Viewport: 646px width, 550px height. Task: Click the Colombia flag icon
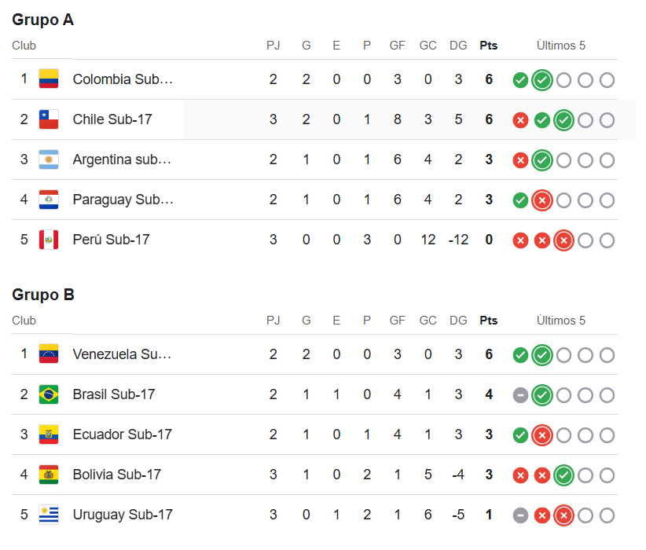point(49,79)
